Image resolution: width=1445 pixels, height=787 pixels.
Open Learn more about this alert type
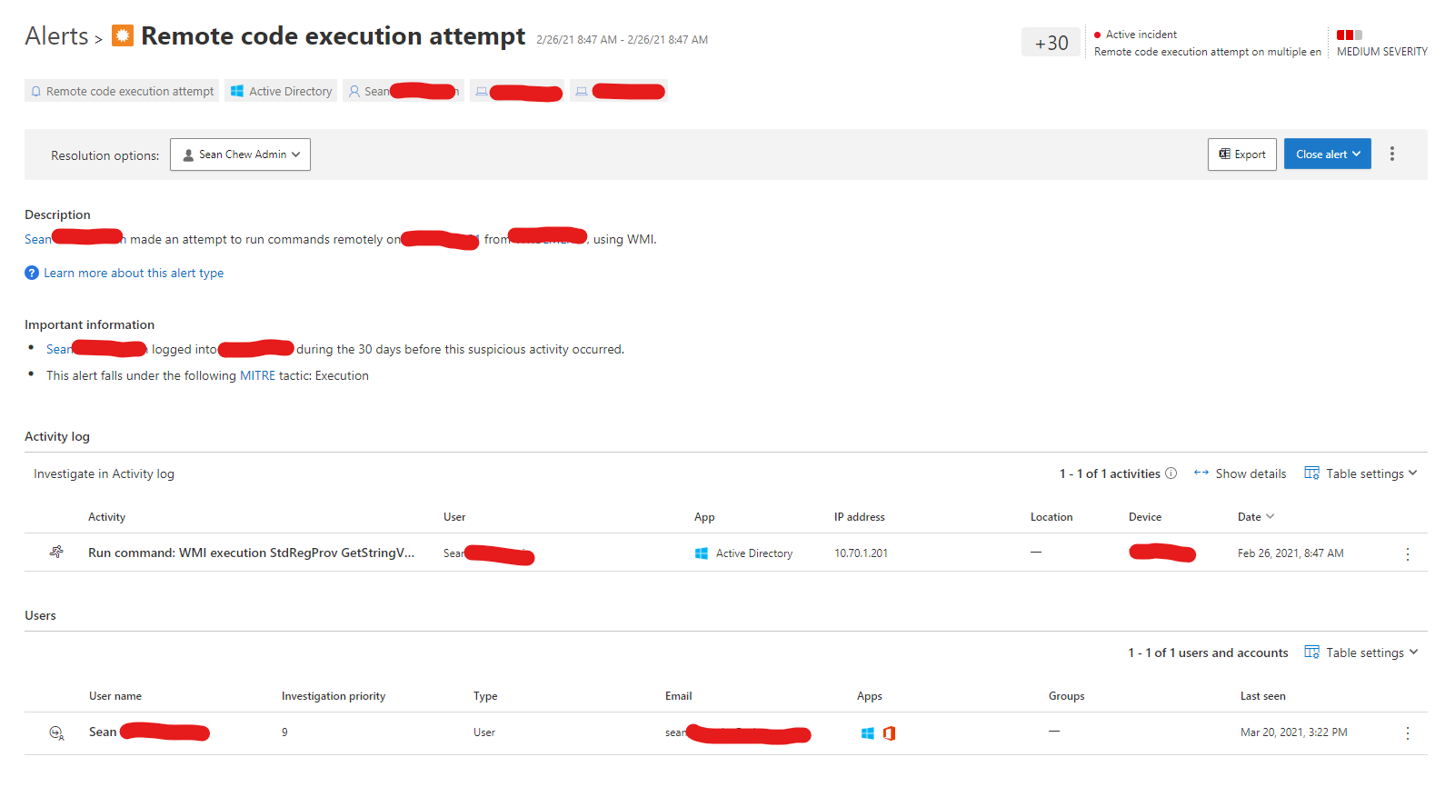[134, 273]
